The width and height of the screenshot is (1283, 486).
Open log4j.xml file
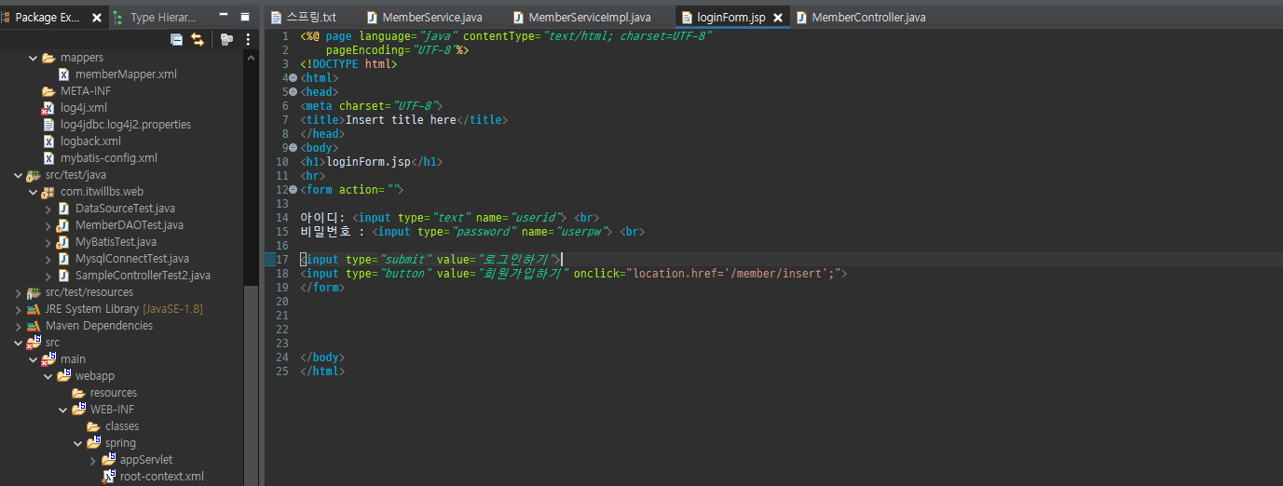point(84,108)
